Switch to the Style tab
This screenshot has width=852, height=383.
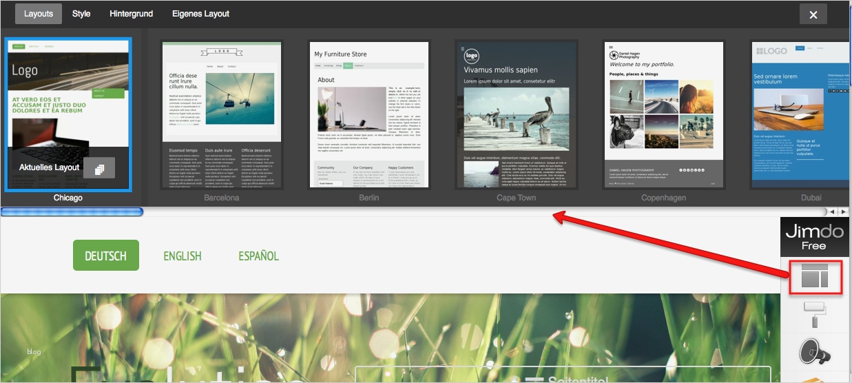pos(81,14)
